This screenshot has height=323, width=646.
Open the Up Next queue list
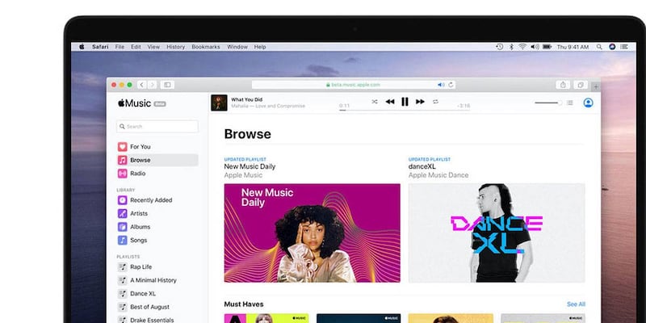click(570, 103)
